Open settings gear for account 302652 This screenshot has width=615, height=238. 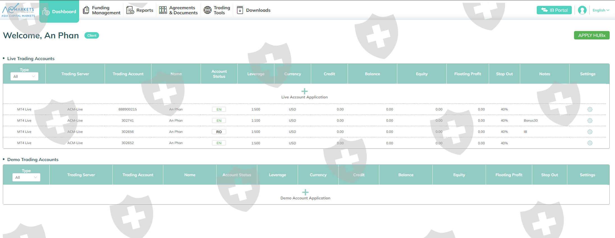point(590,143)
